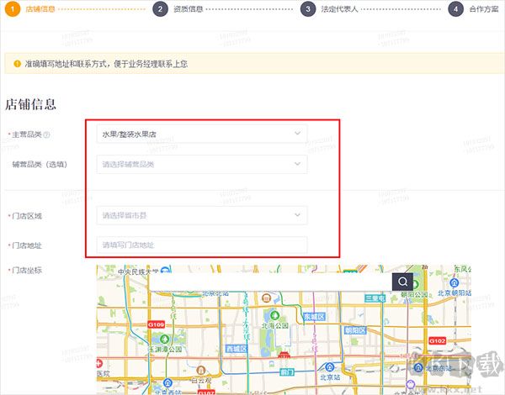Click the 门店区域 field label
The width and height of the screenshot is (505, 395).
27,216
